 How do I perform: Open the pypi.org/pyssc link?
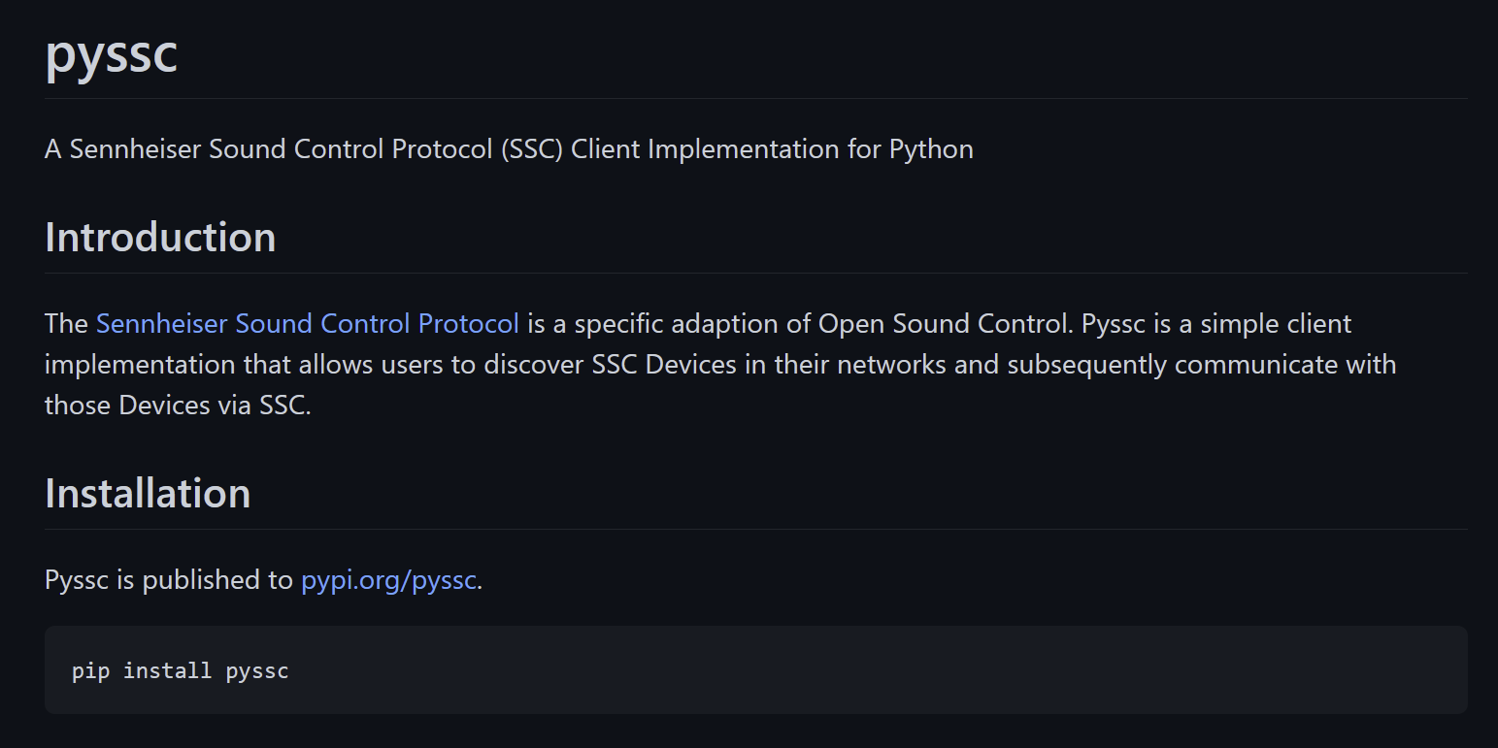(388, 580)
